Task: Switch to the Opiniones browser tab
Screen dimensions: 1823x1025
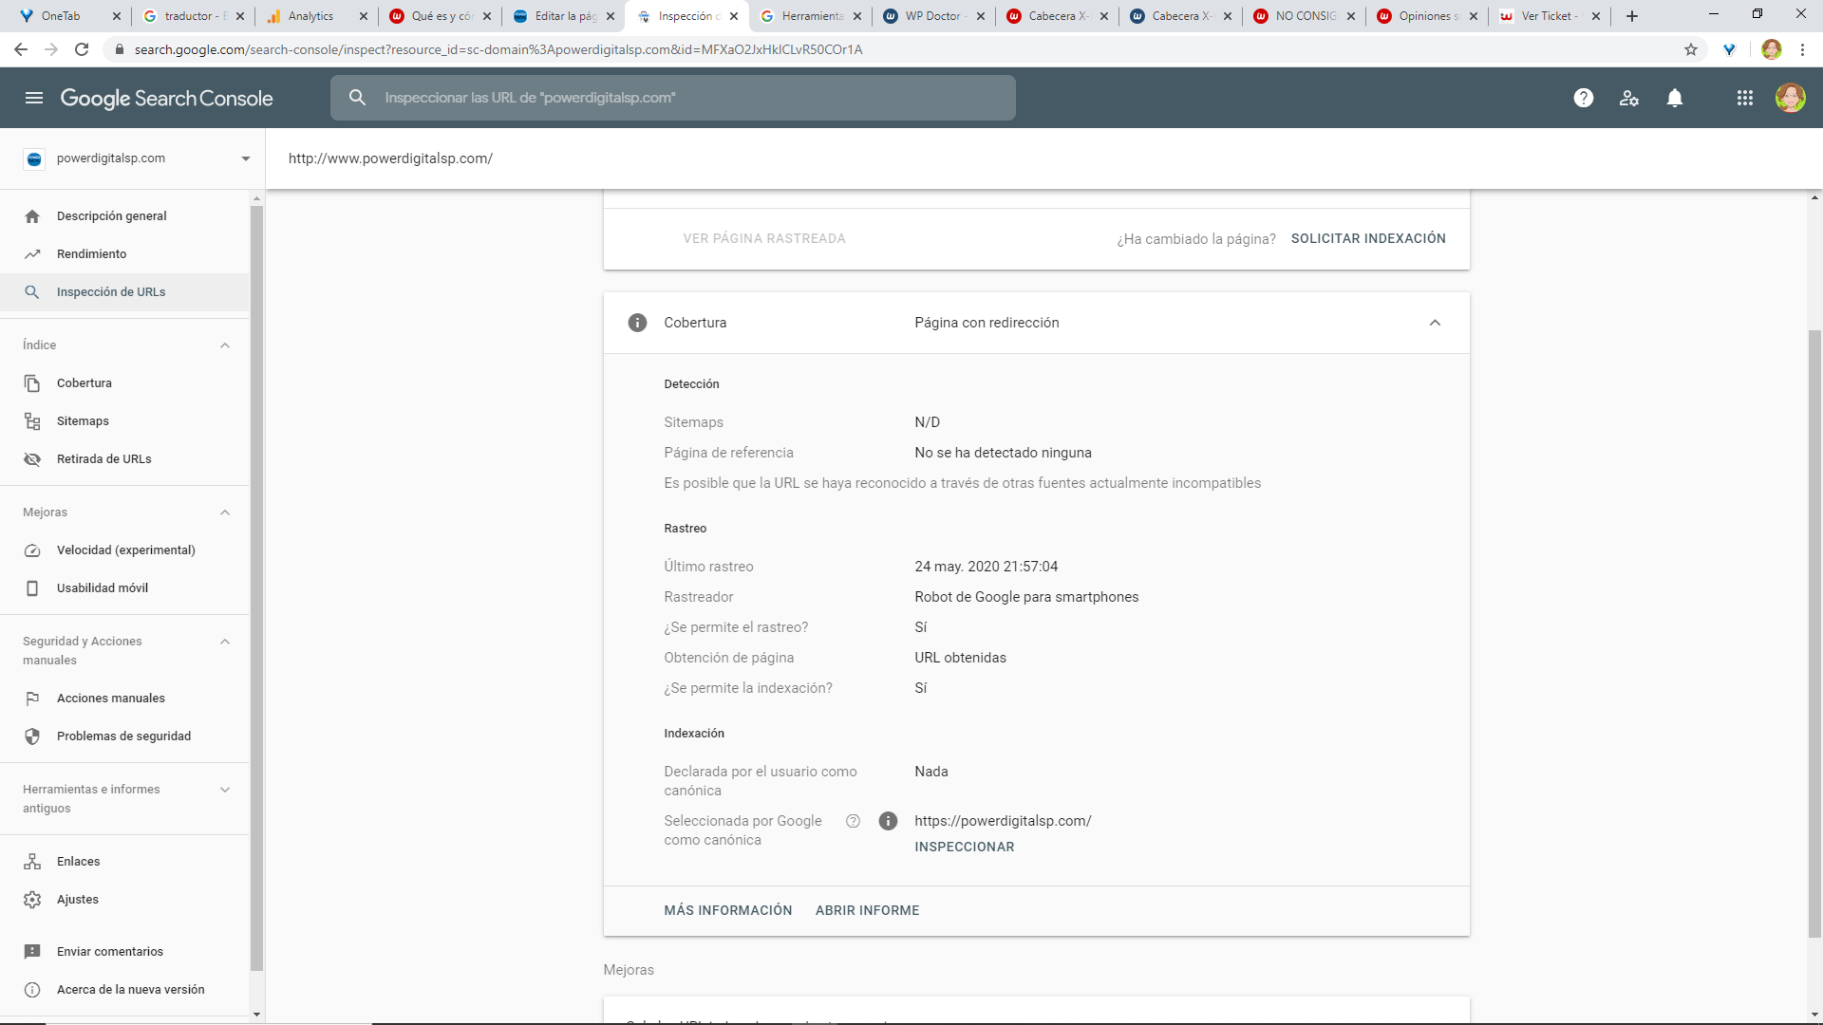Action: [x=1426, y=16]
